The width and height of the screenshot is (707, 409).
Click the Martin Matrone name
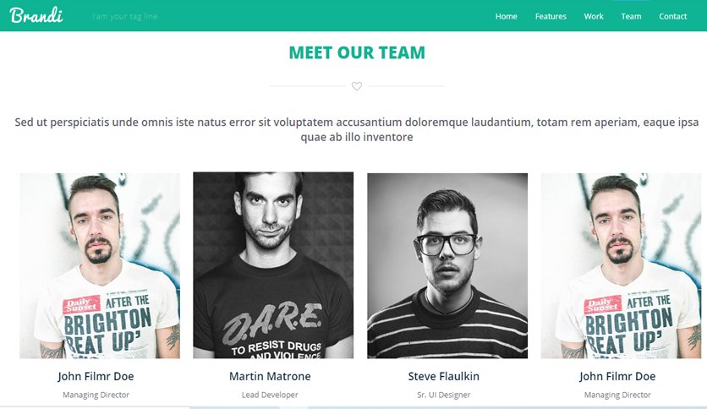click(x=270, y=376)
